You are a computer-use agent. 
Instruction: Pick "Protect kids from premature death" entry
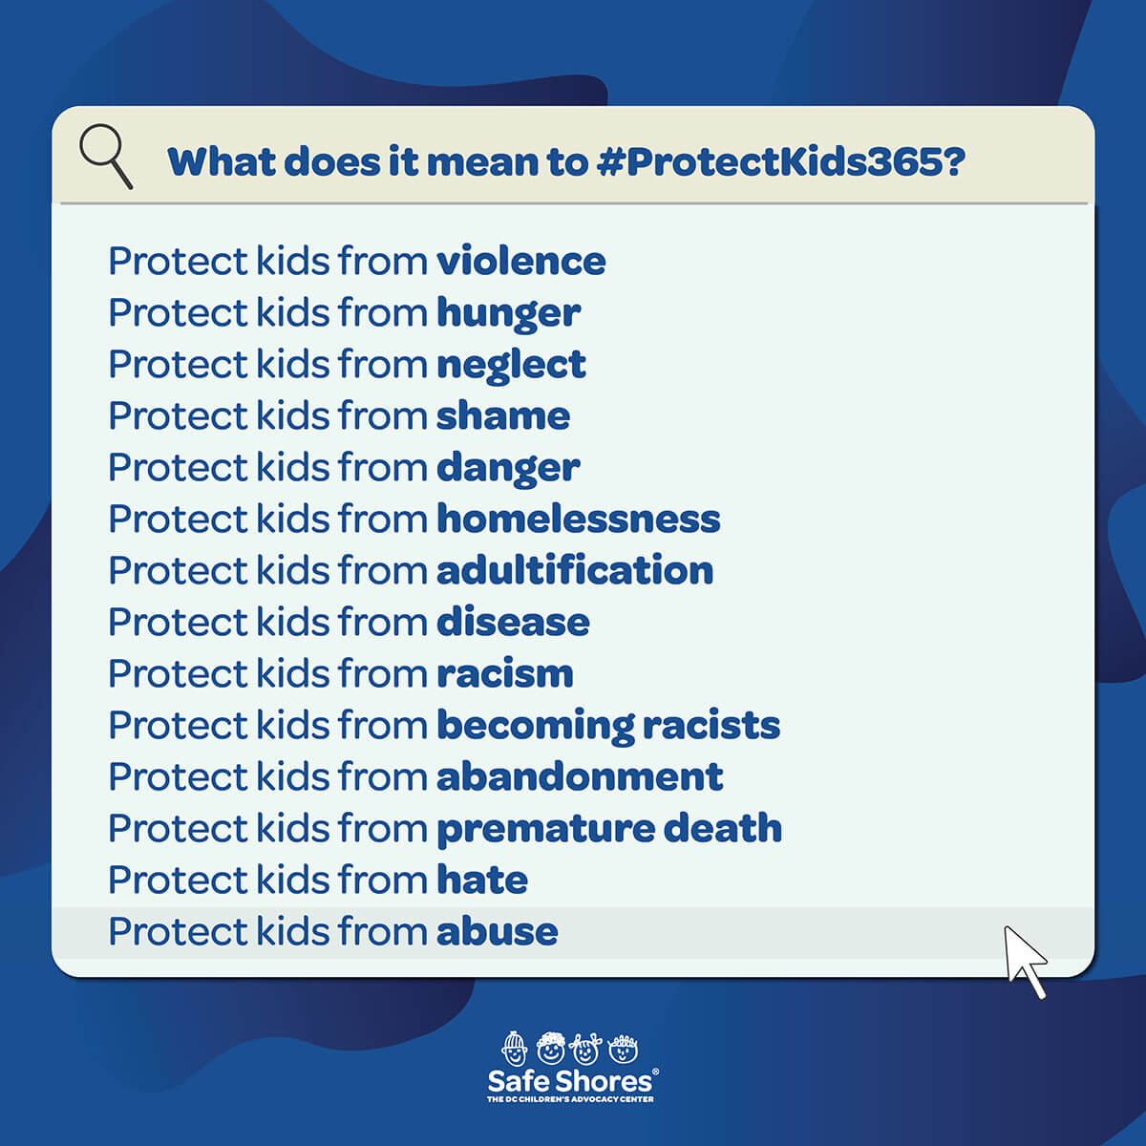(x=445, y=828)
